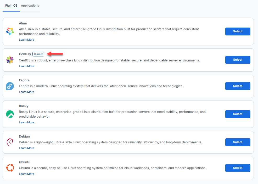The width and height of the screenshot is (258, 184).
Task: Open Learn More link under Debian
Action: click(26, 148)
